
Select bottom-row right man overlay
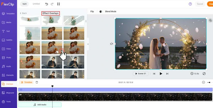(x=74, y=74)
